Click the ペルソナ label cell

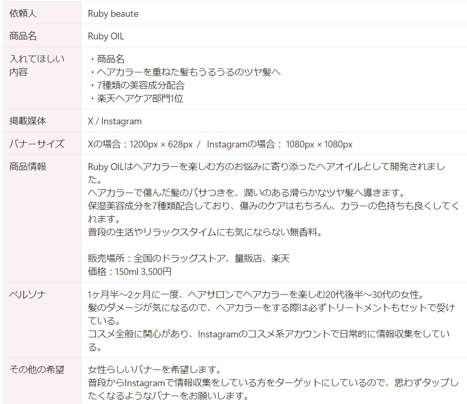pyautogui.click(x=42, y=320)
